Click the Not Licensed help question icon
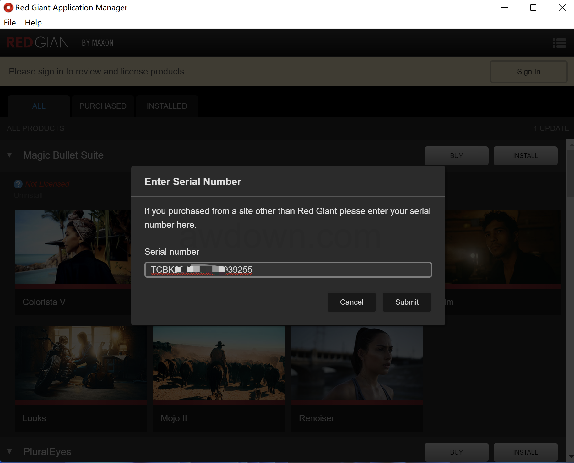Image resolution: width=574 pixels, height=463 pixels. pyautogui.click(x=18, y=184)
